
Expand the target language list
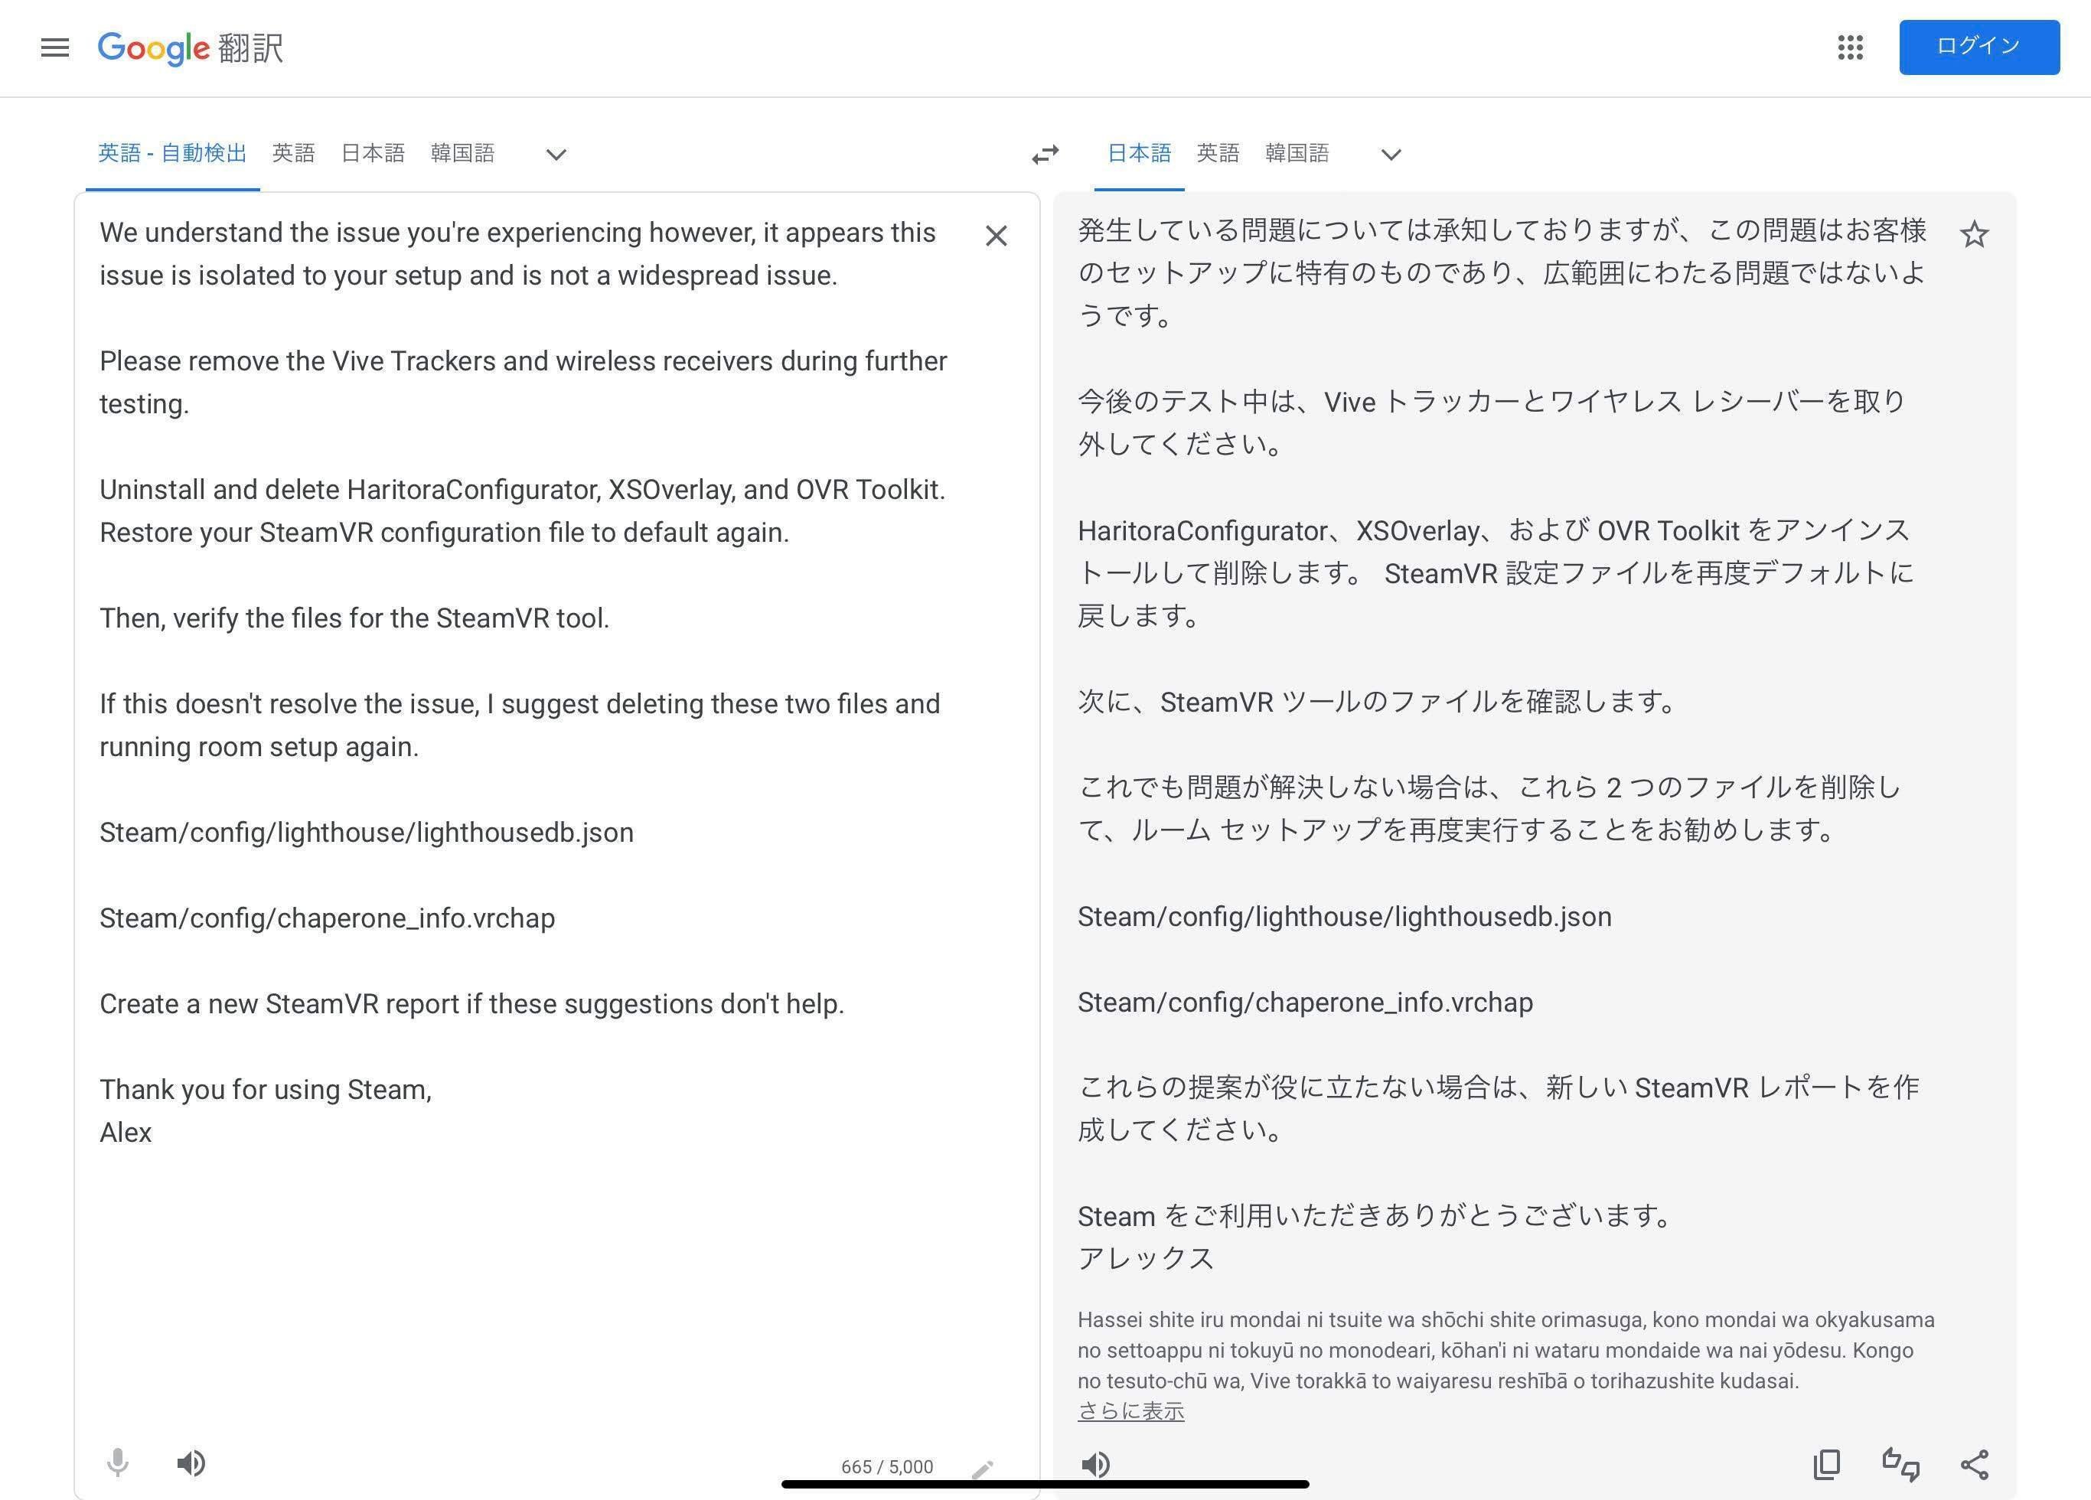click(1391, 154)
